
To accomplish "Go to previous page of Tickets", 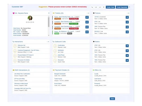I will click(87, 13).
